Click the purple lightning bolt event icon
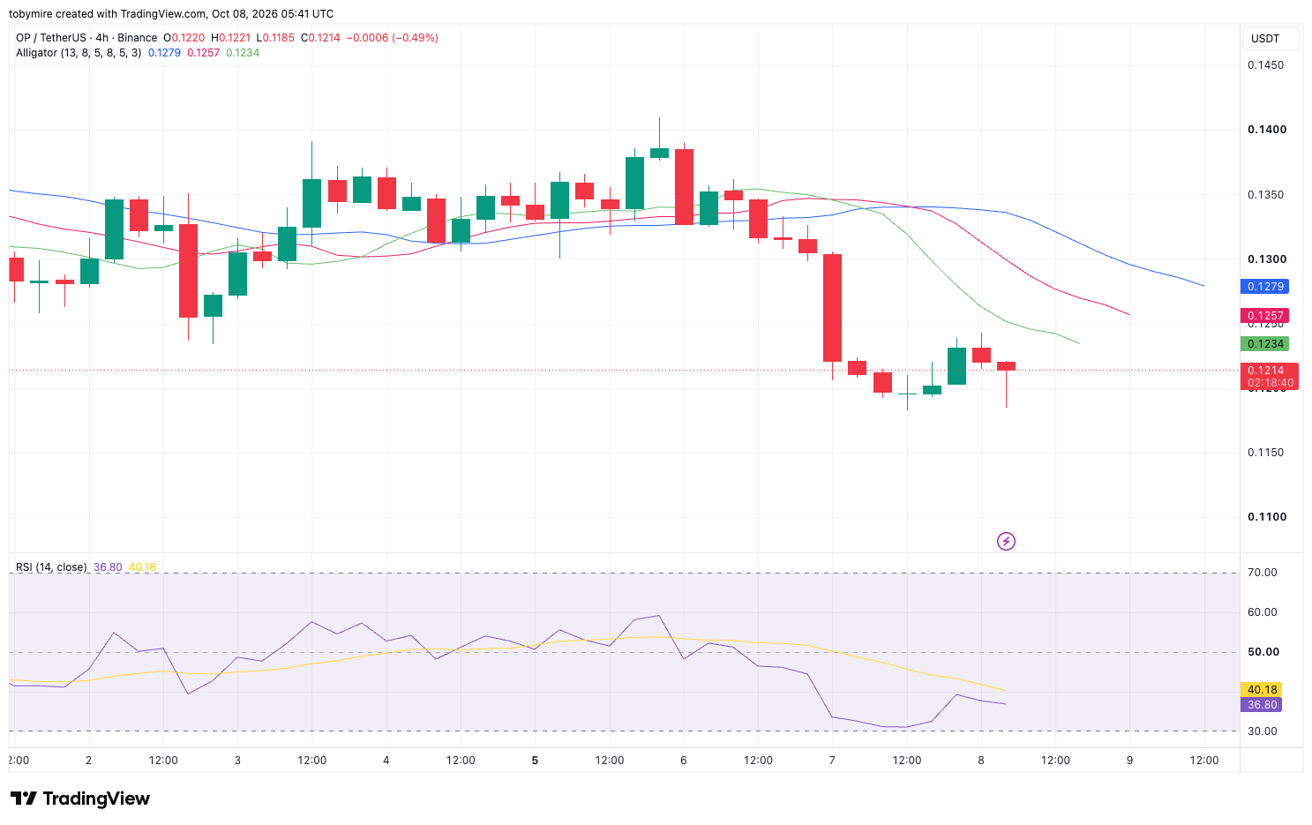Screen dimensions: 1312x825 point(1006,541)
